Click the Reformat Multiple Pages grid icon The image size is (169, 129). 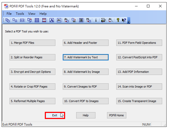tap(37, 20)
